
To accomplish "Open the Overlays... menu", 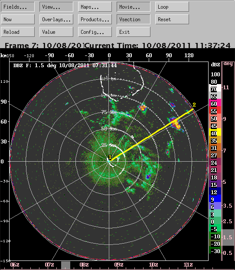I will 56,19.
